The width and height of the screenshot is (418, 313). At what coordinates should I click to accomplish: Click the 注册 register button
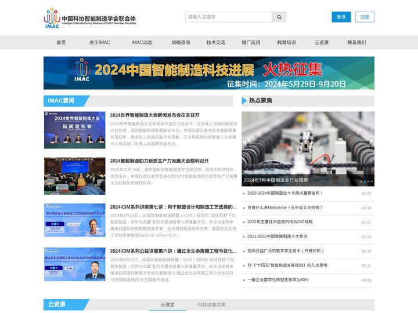(365, 17)
